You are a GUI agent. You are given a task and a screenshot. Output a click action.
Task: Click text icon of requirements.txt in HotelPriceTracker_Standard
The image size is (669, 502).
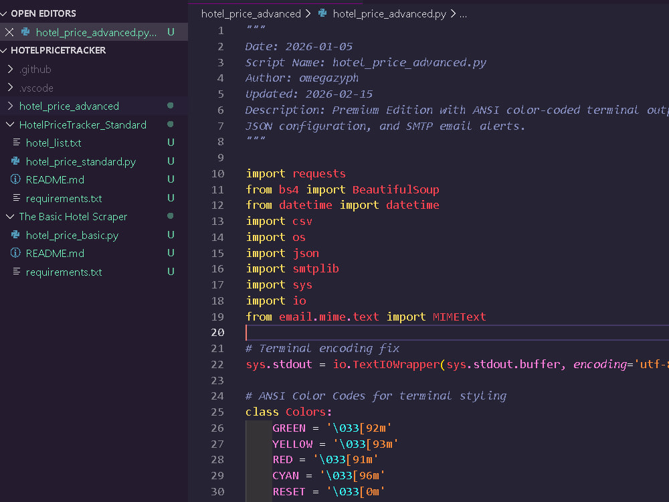click(16, 197)
